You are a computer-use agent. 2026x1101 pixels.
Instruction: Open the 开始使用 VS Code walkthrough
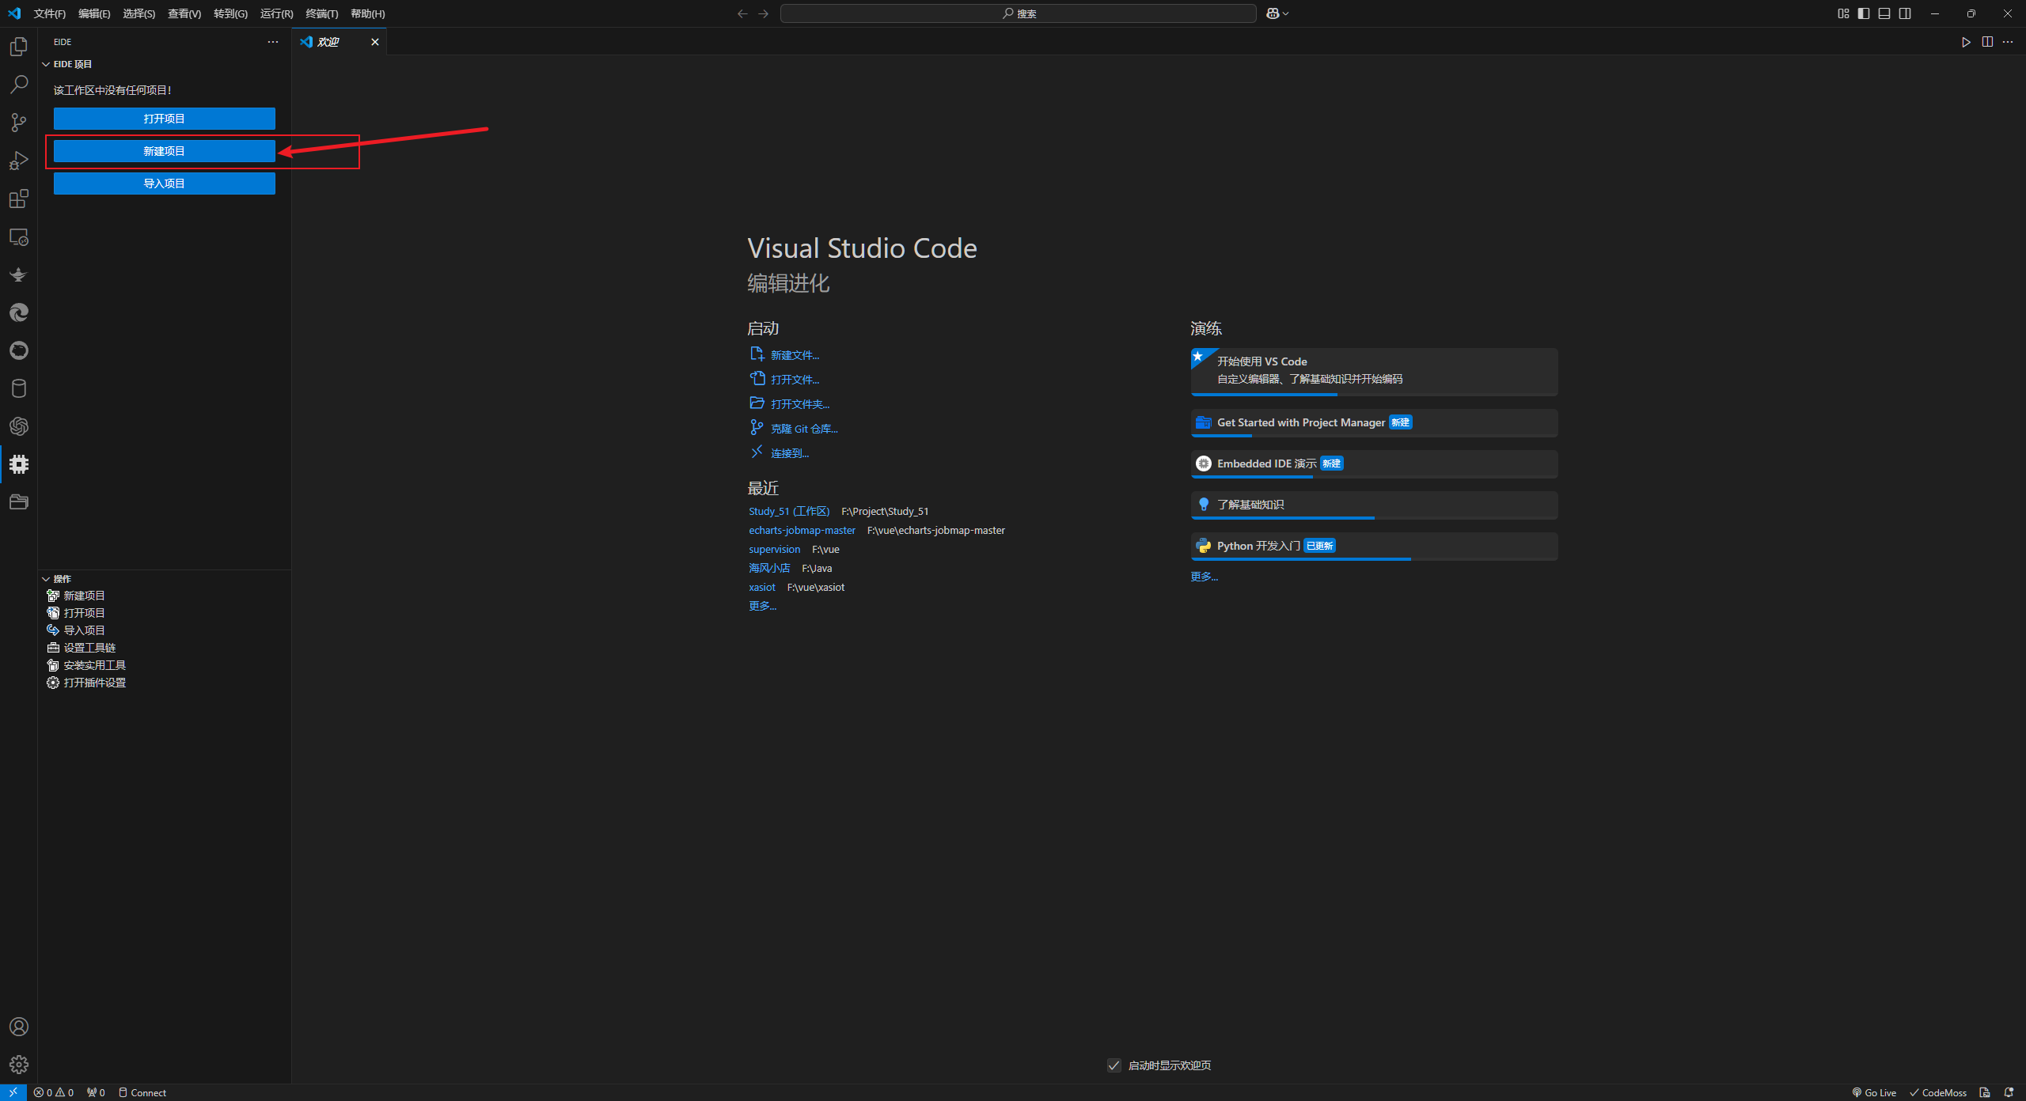click(x=1375, y=371)
